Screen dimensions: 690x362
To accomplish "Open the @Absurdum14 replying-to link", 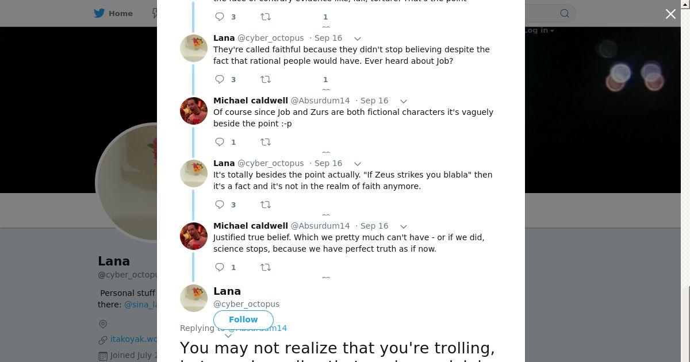I will coord(258,328).
